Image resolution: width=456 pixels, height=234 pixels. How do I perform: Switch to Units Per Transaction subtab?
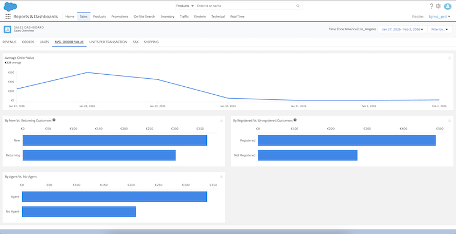click(108, 42)
